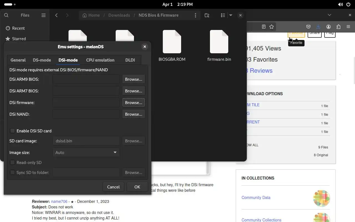Viewport: 355px width, 222px height.
Task: Select the firmware.bin file
Action: pos(219,46)
